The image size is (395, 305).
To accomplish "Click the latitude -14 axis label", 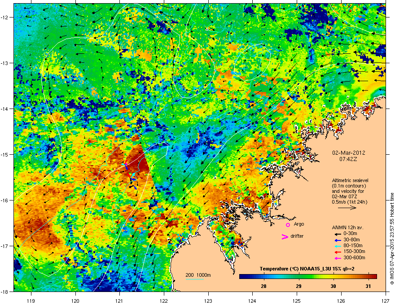I will click(x=4, y=109).
